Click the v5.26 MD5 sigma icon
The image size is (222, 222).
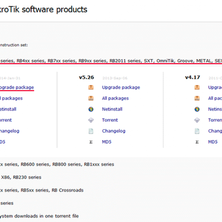(91, 142)
